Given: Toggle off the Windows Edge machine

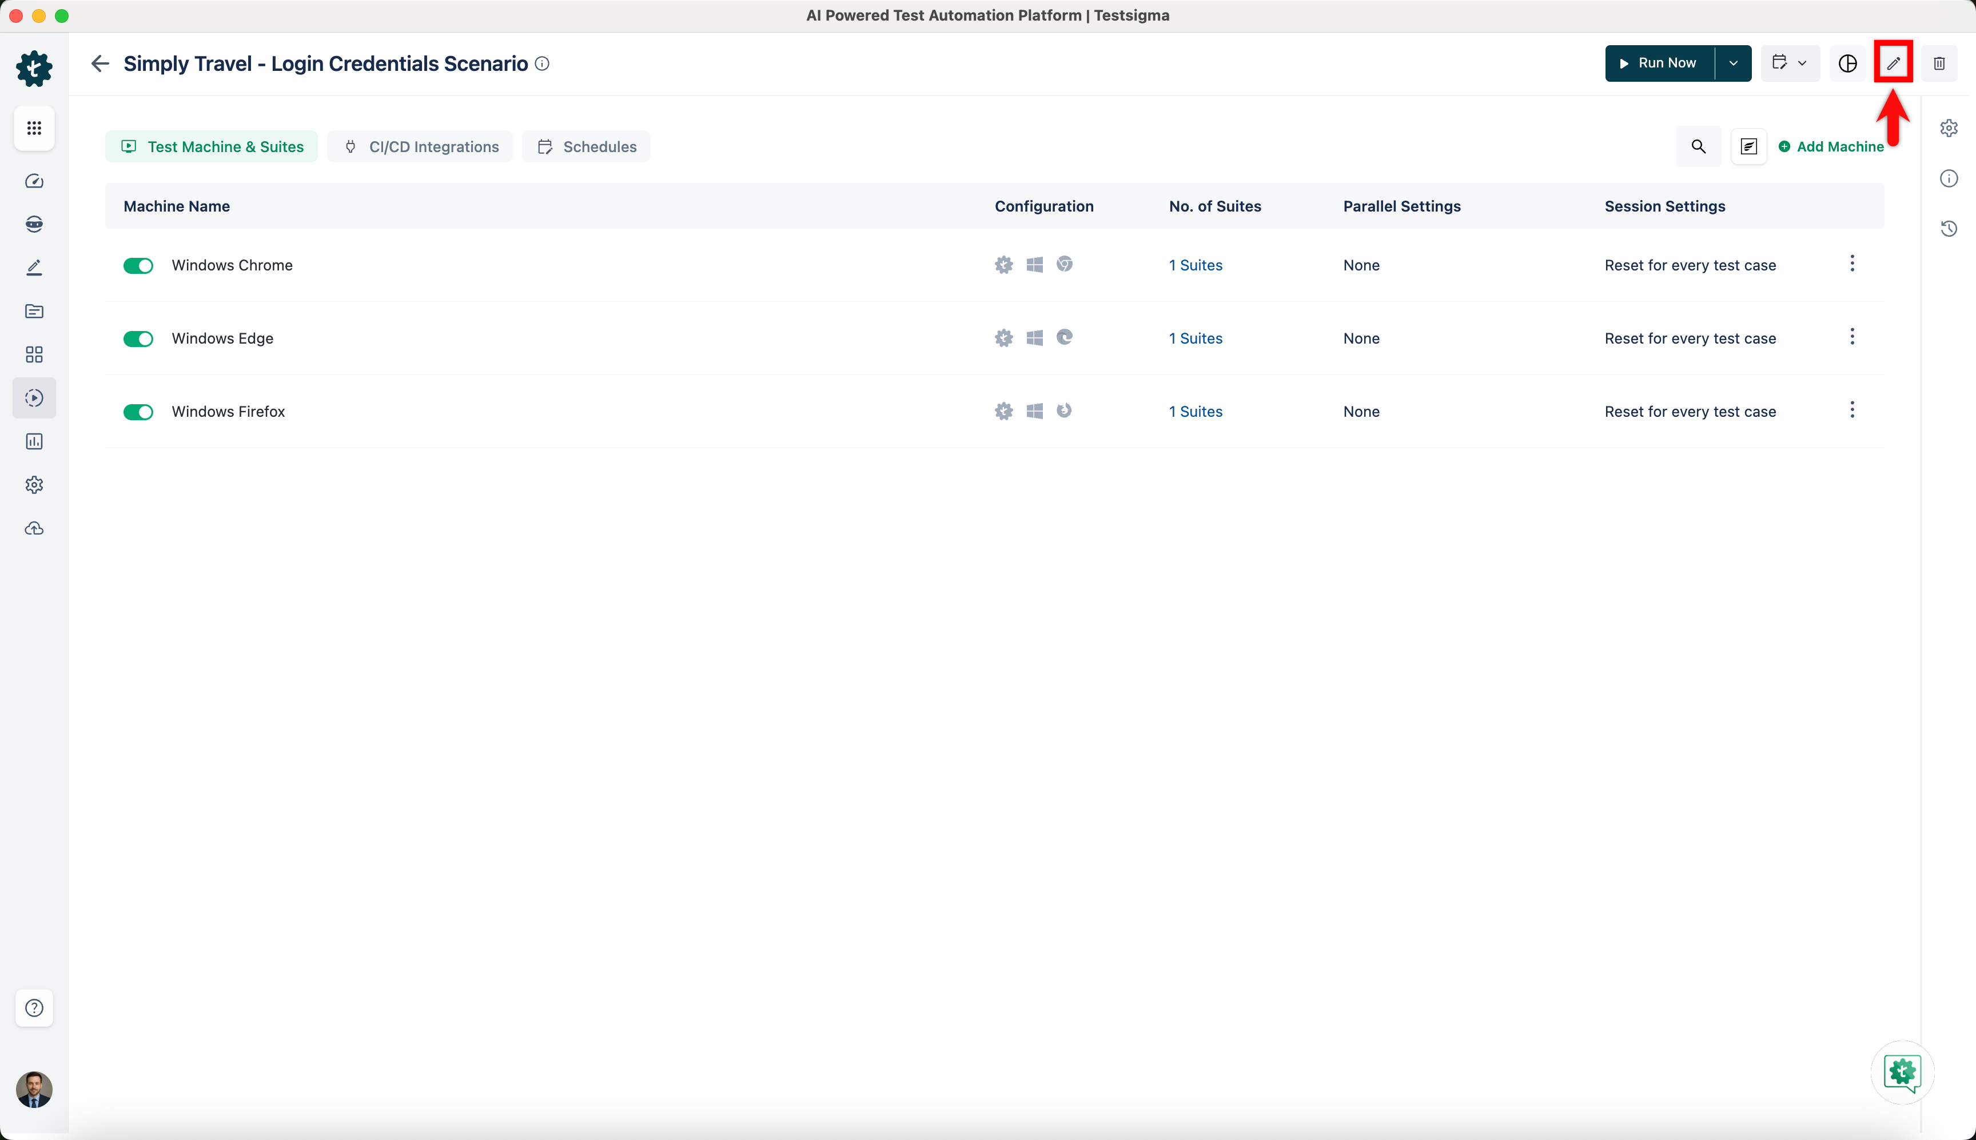Looking at the screenshot, I should (138, 339).
